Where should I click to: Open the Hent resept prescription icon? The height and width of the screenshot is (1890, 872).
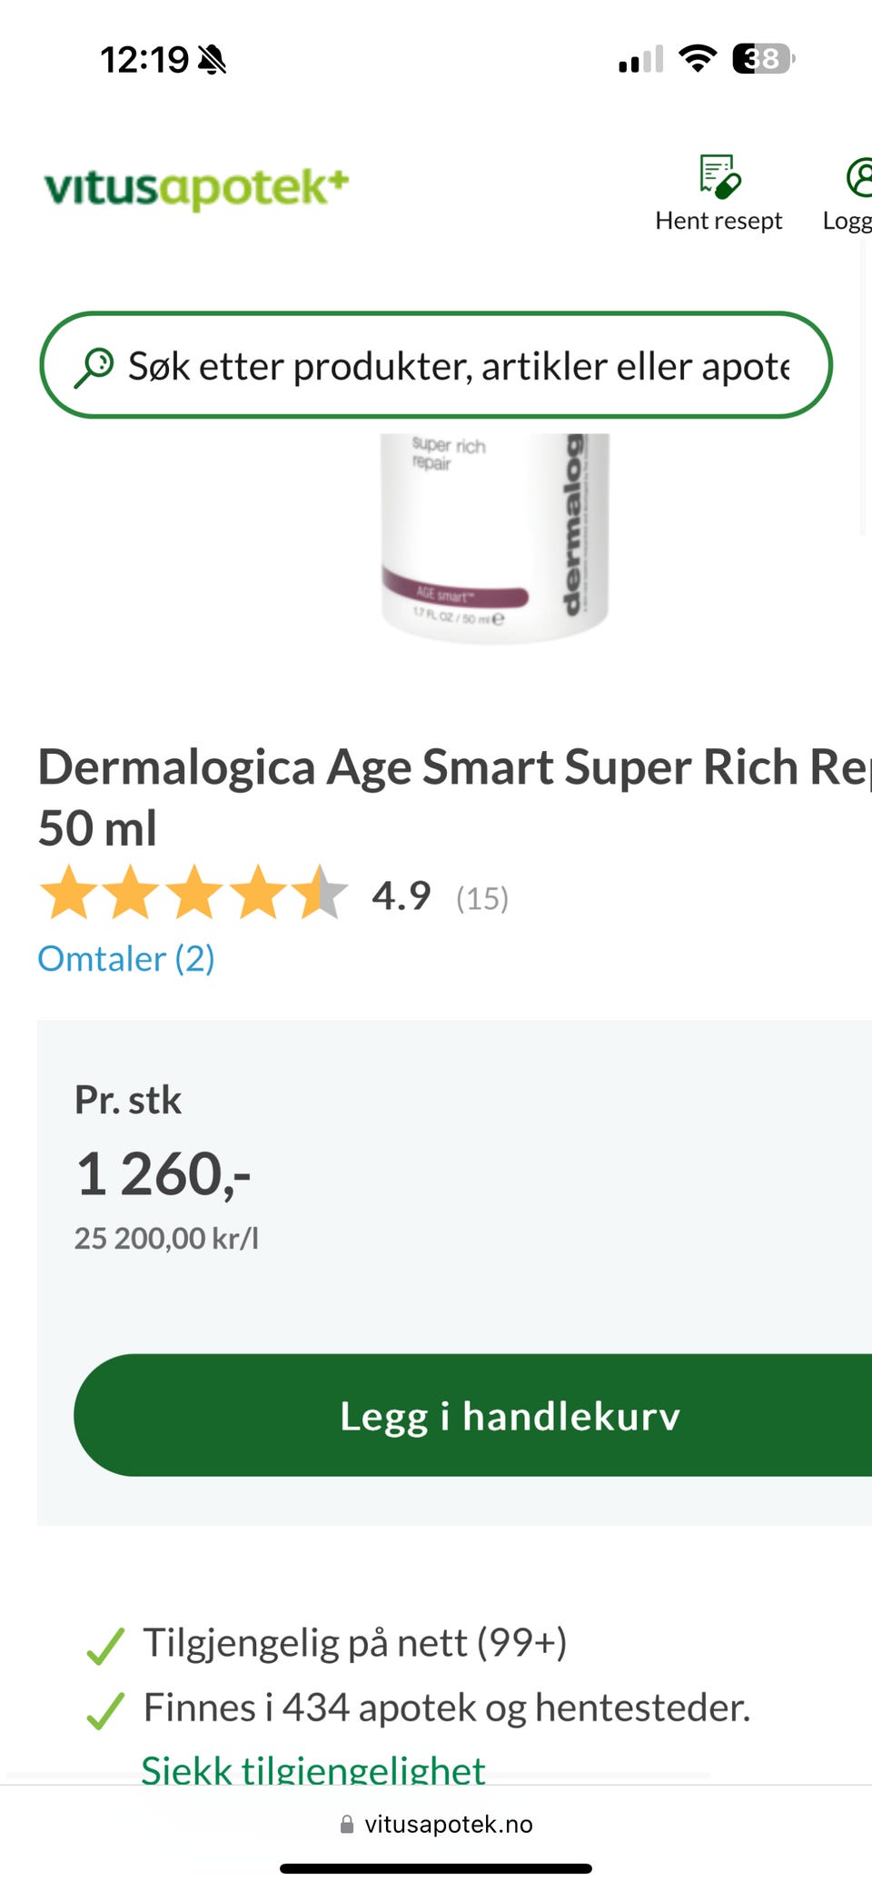(718, 176)
